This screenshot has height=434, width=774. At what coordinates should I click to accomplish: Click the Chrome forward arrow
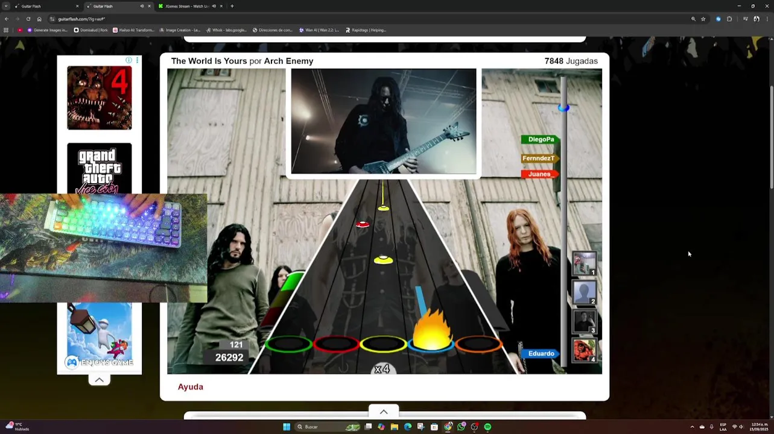[17, 19]
